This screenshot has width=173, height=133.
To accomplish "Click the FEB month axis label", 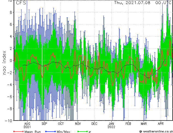I will [x=128, y=124].
